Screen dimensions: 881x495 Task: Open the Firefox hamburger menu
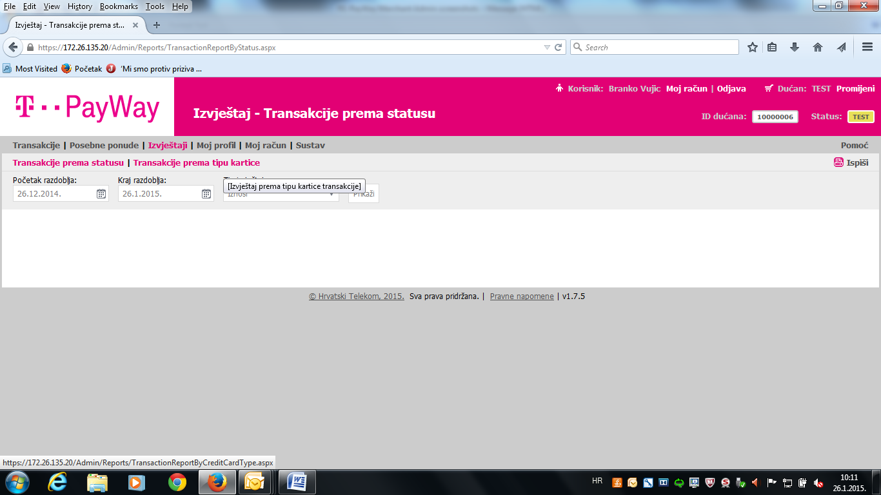[x=867, y=47]
